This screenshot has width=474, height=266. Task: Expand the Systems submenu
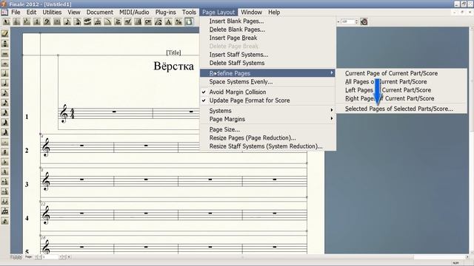[x=267, y=111]
